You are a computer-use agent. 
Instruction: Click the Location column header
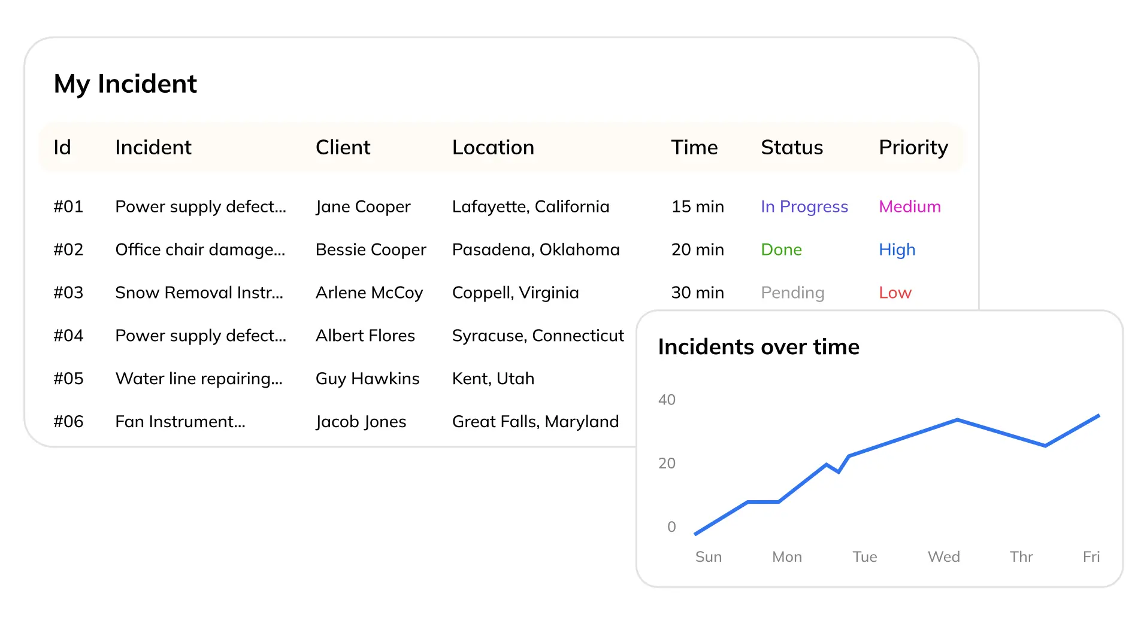click(x=493, y=147)
